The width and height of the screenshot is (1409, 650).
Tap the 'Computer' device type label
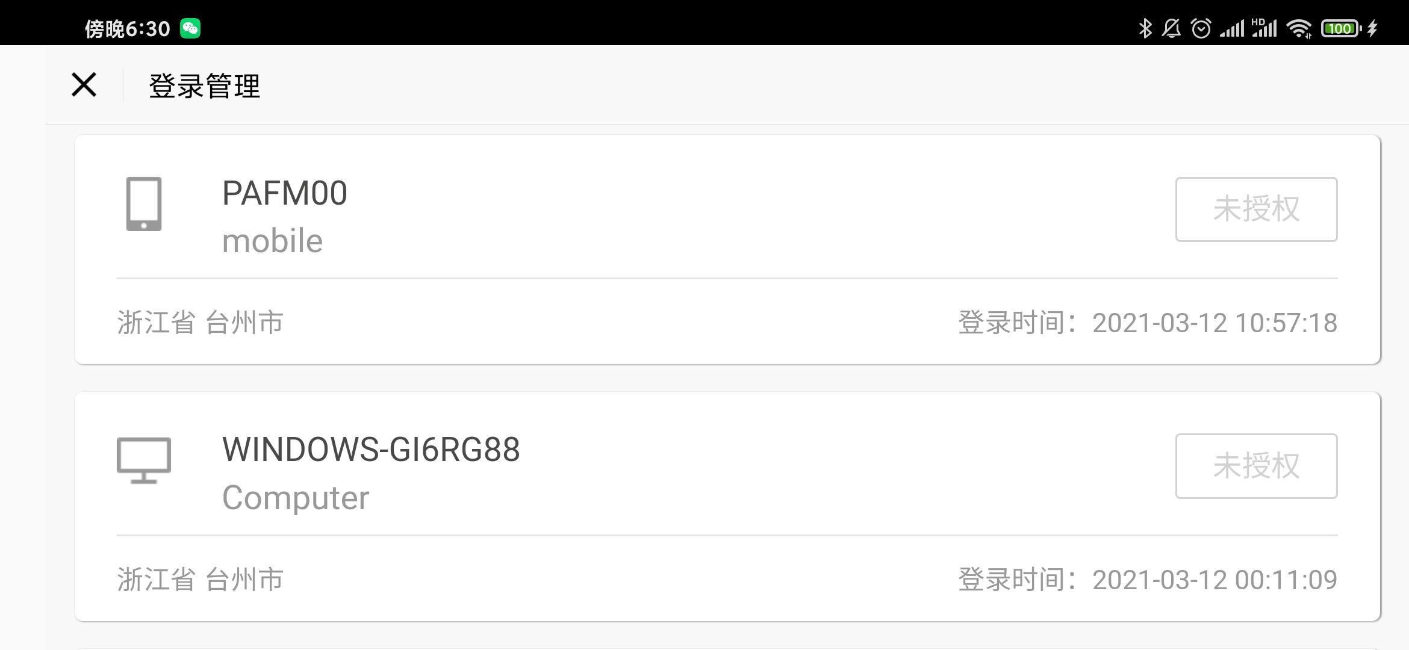[x=296, y=498]
